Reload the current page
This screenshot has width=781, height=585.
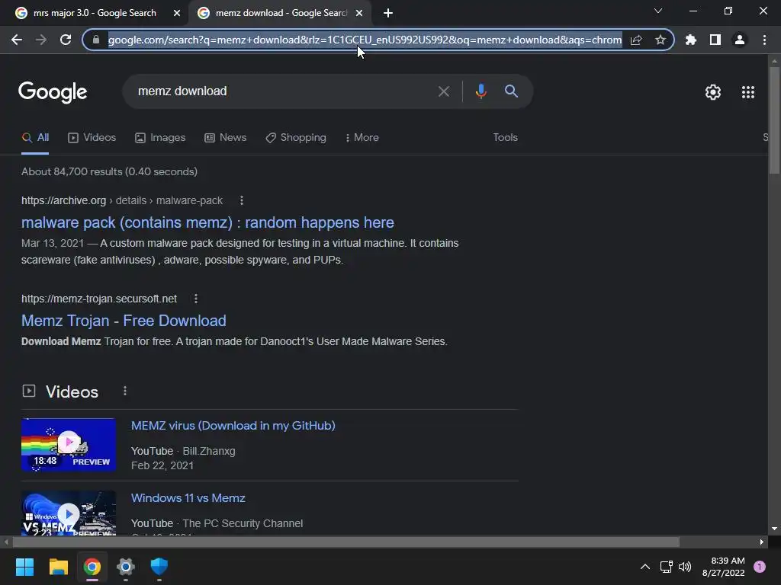pos(66,40)
